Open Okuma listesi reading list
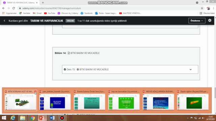Screen dimensions: 216x121 (x=207, y=13)
